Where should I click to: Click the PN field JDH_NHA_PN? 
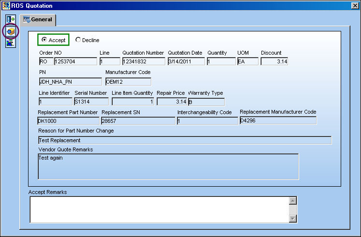click(71, 82)
